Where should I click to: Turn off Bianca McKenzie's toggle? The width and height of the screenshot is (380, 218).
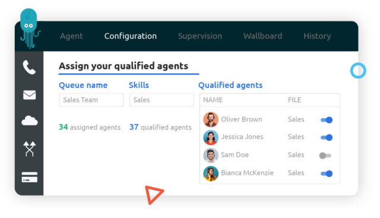point(327,173)
